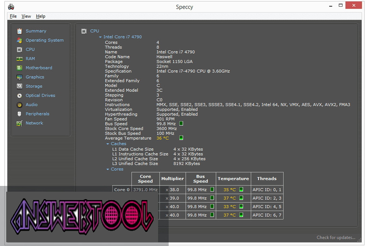Select the Peripherals mouse icon
369x246 pixels.
pyautogui.click(x=19, y=114)
